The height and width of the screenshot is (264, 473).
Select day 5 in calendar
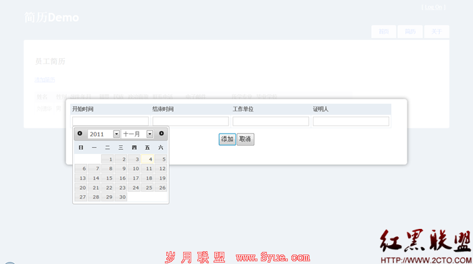point(161,159)
